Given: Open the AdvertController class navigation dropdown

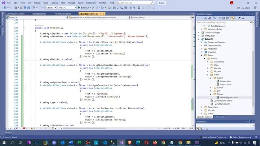Looking at the screenshot, I should click(x=98, y=17).
